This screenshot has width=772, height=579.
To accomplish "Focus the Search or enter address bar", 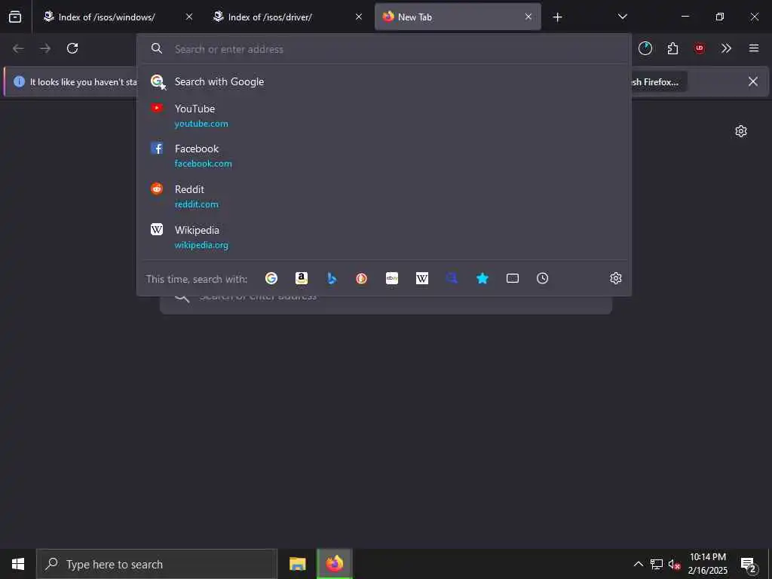I will pos(384,49).
